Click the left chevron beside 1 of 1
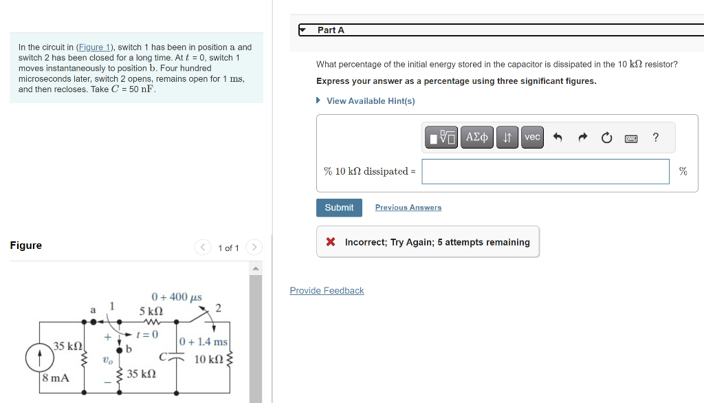The image size is (704, 403). [x=202, y=247]
